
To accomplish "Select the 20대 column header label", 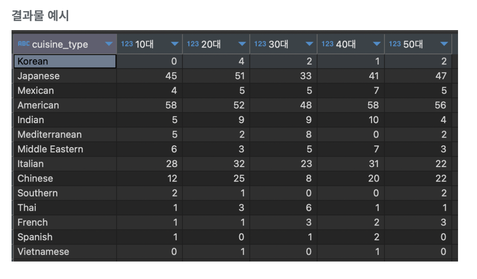I will click(x=211, y=44).
